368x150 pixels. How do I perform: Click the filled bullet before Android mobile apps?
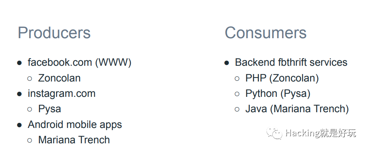pos(19,125)
